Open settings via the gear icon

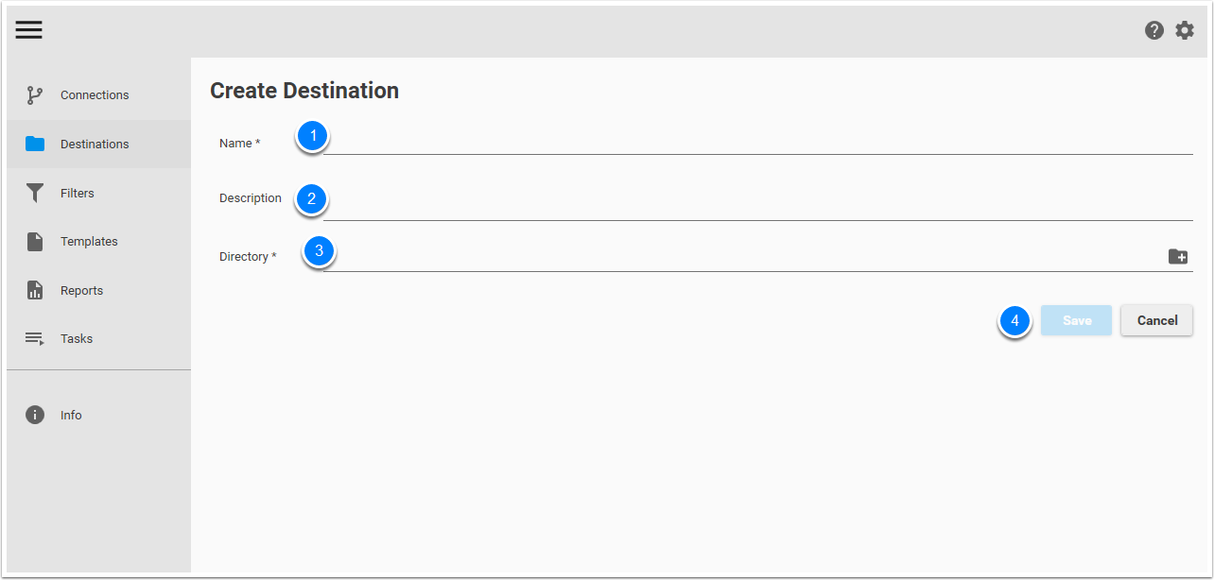tap(1185, 30)
